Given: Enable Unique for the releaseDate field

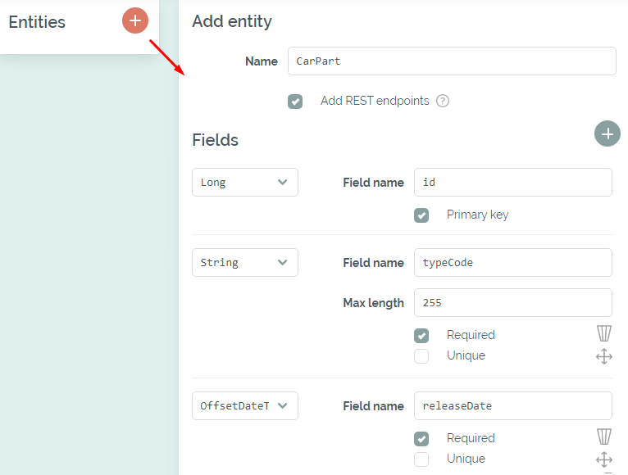Looking at the screenshot, I should pyautogui.click(x=421, y=459).
